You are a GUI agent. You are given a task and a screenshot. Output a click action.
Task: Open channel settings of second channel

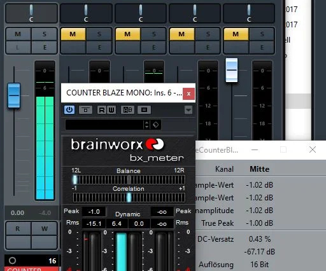coord(99,47)
